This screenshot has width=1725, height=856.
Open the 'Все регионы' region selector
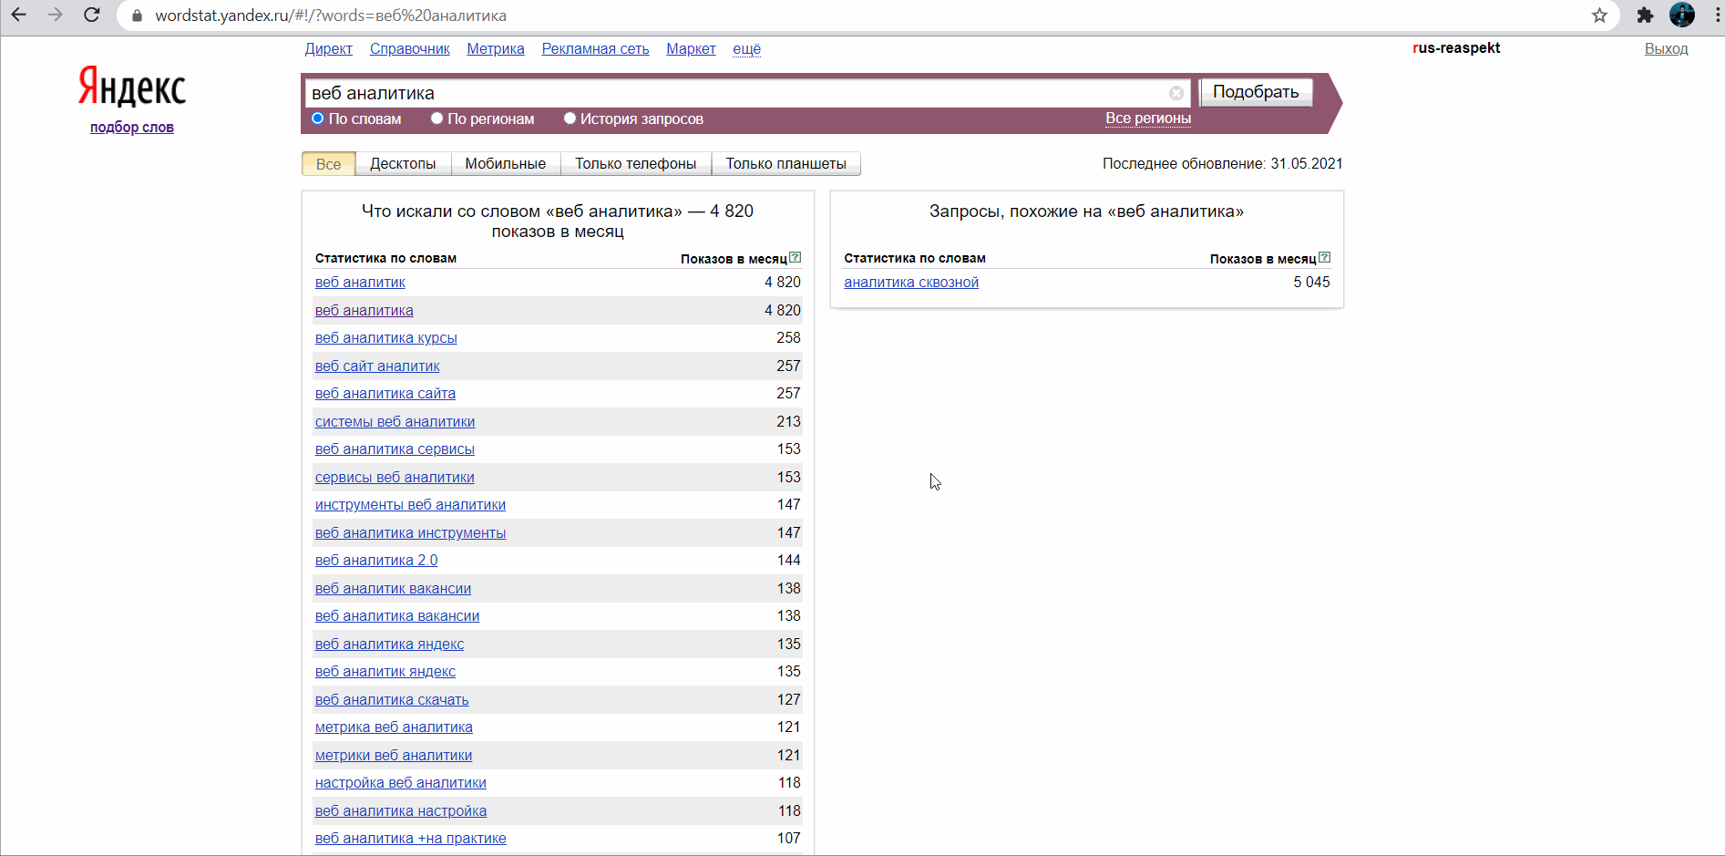pyautogui.click(x=1147, y=119)
